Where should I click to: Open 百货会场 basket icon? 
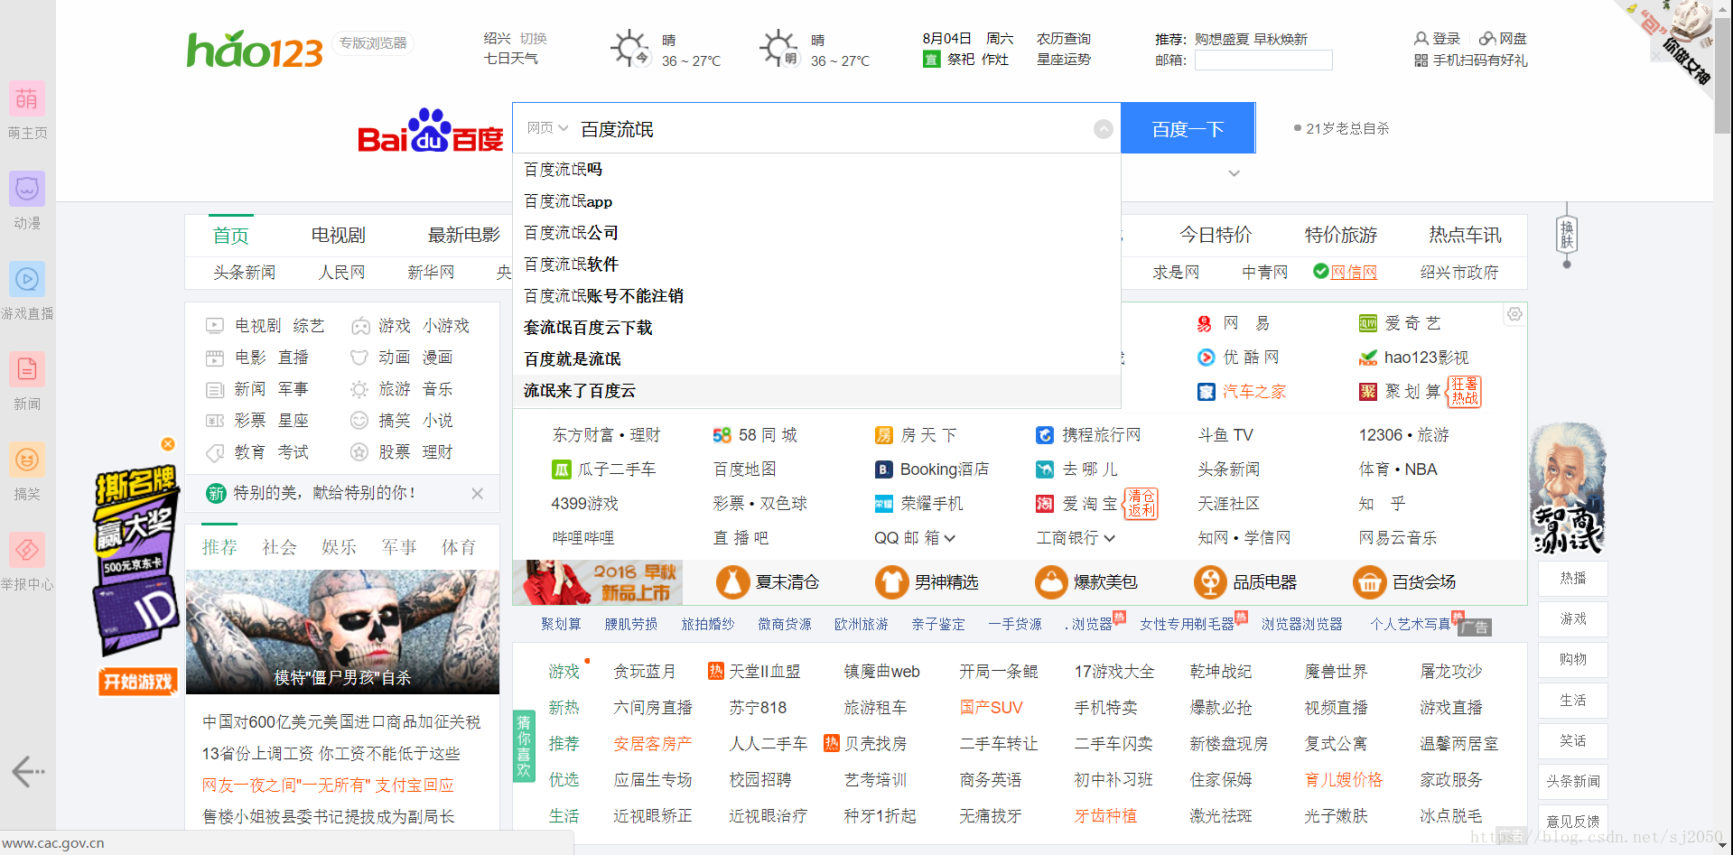(1369, 582)
